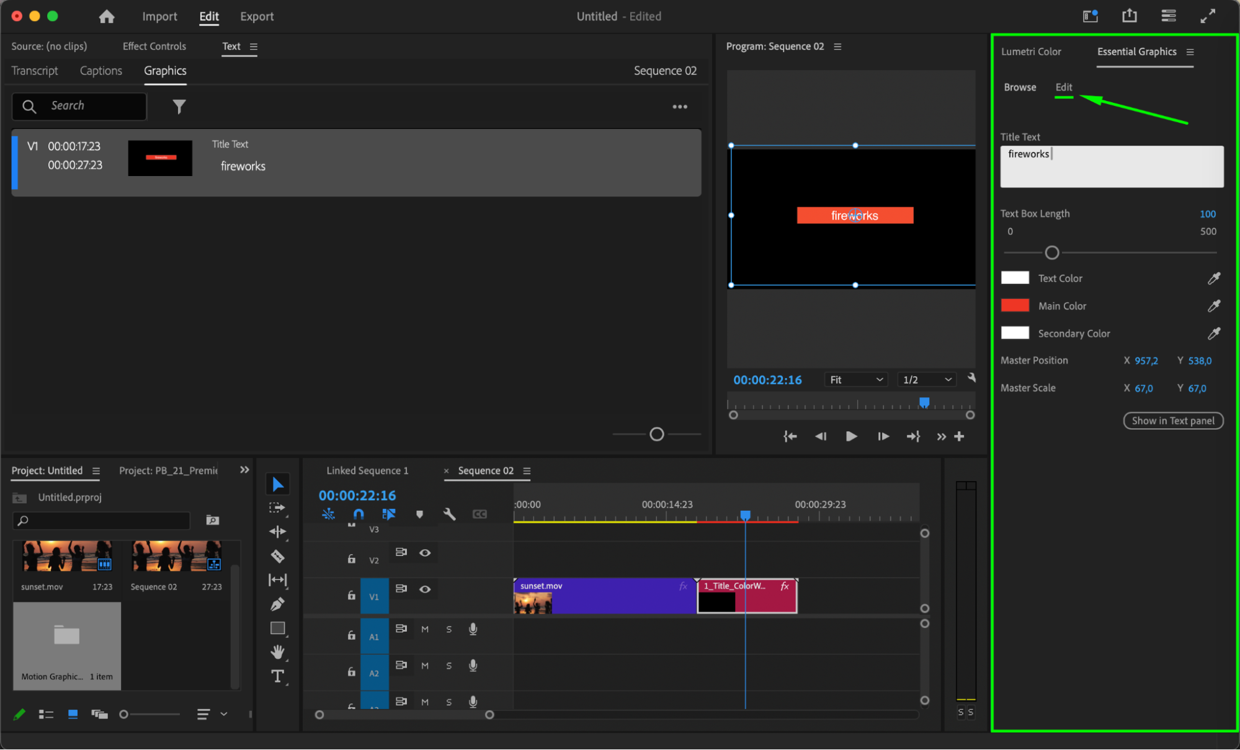This screenshot has height=750, width=1240.
Task: Click Show in Text panel button
Action: [1172, 420]
